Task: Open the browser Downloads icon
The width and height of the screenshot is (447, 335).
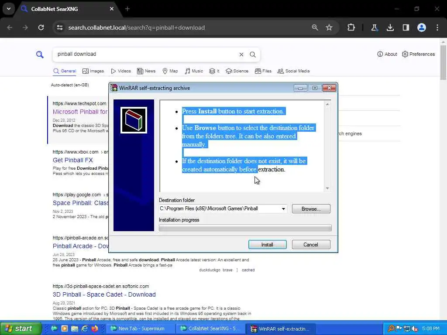Action: coord(390,27)
